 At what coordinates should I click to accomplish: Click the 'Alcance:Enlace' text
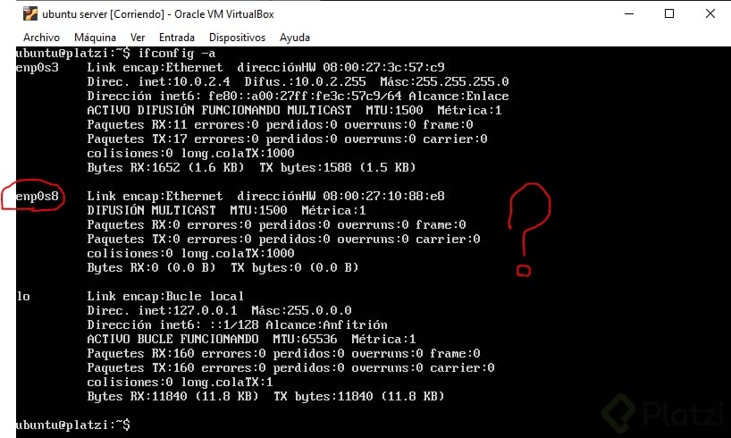click(458, 96)
